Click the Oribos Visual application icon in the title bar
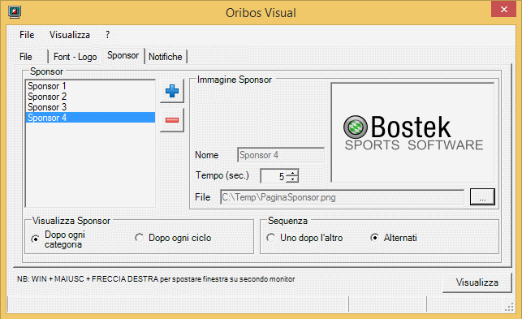 click(x=15, y=12)
